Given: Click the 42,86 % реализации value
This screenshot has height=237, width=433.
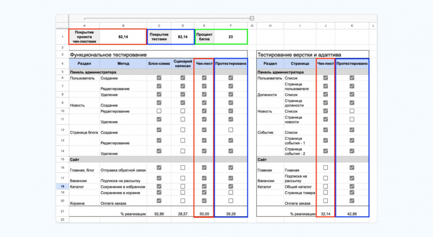Looking at the screenshot, I should (352, 214).
